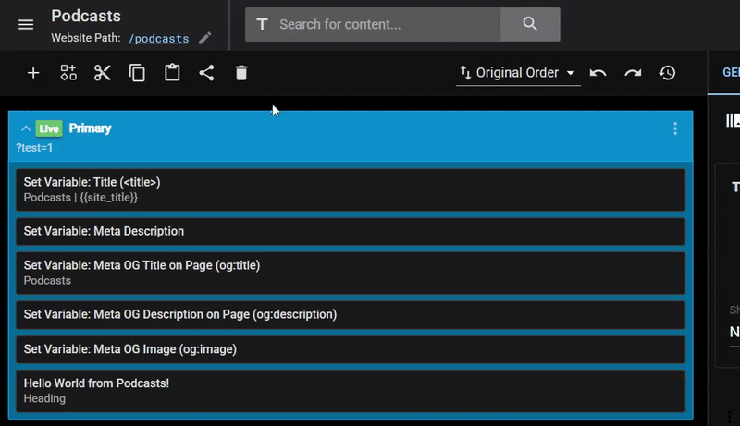Cut selection with scissors icon
Screen dimensions: 740x426
pyautogui.click(x=103, y=73)
